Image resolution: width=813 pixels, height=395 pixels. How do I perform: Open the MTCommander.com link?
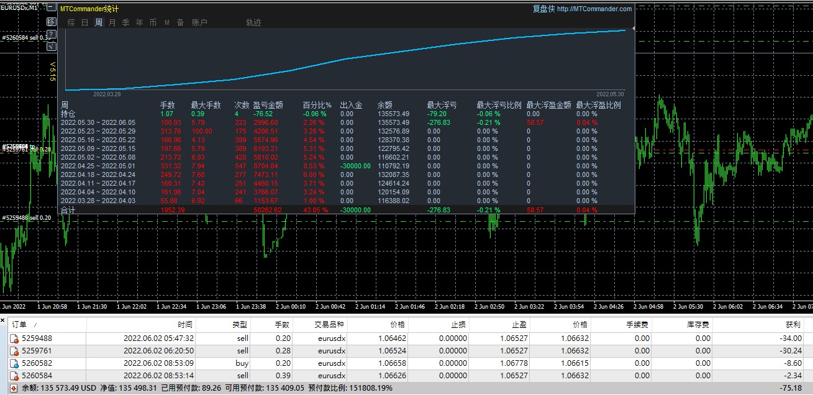(594, 9)
